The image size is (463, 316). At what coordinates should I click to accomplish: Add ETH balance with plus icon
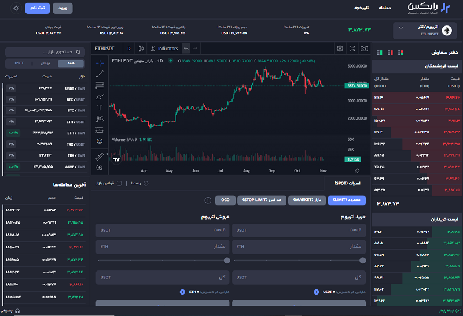[182, 292]
